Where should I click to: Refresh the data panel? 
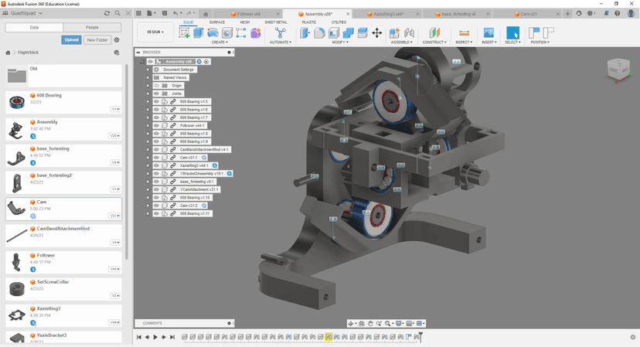pyautogui.click(x=107, y=13)
